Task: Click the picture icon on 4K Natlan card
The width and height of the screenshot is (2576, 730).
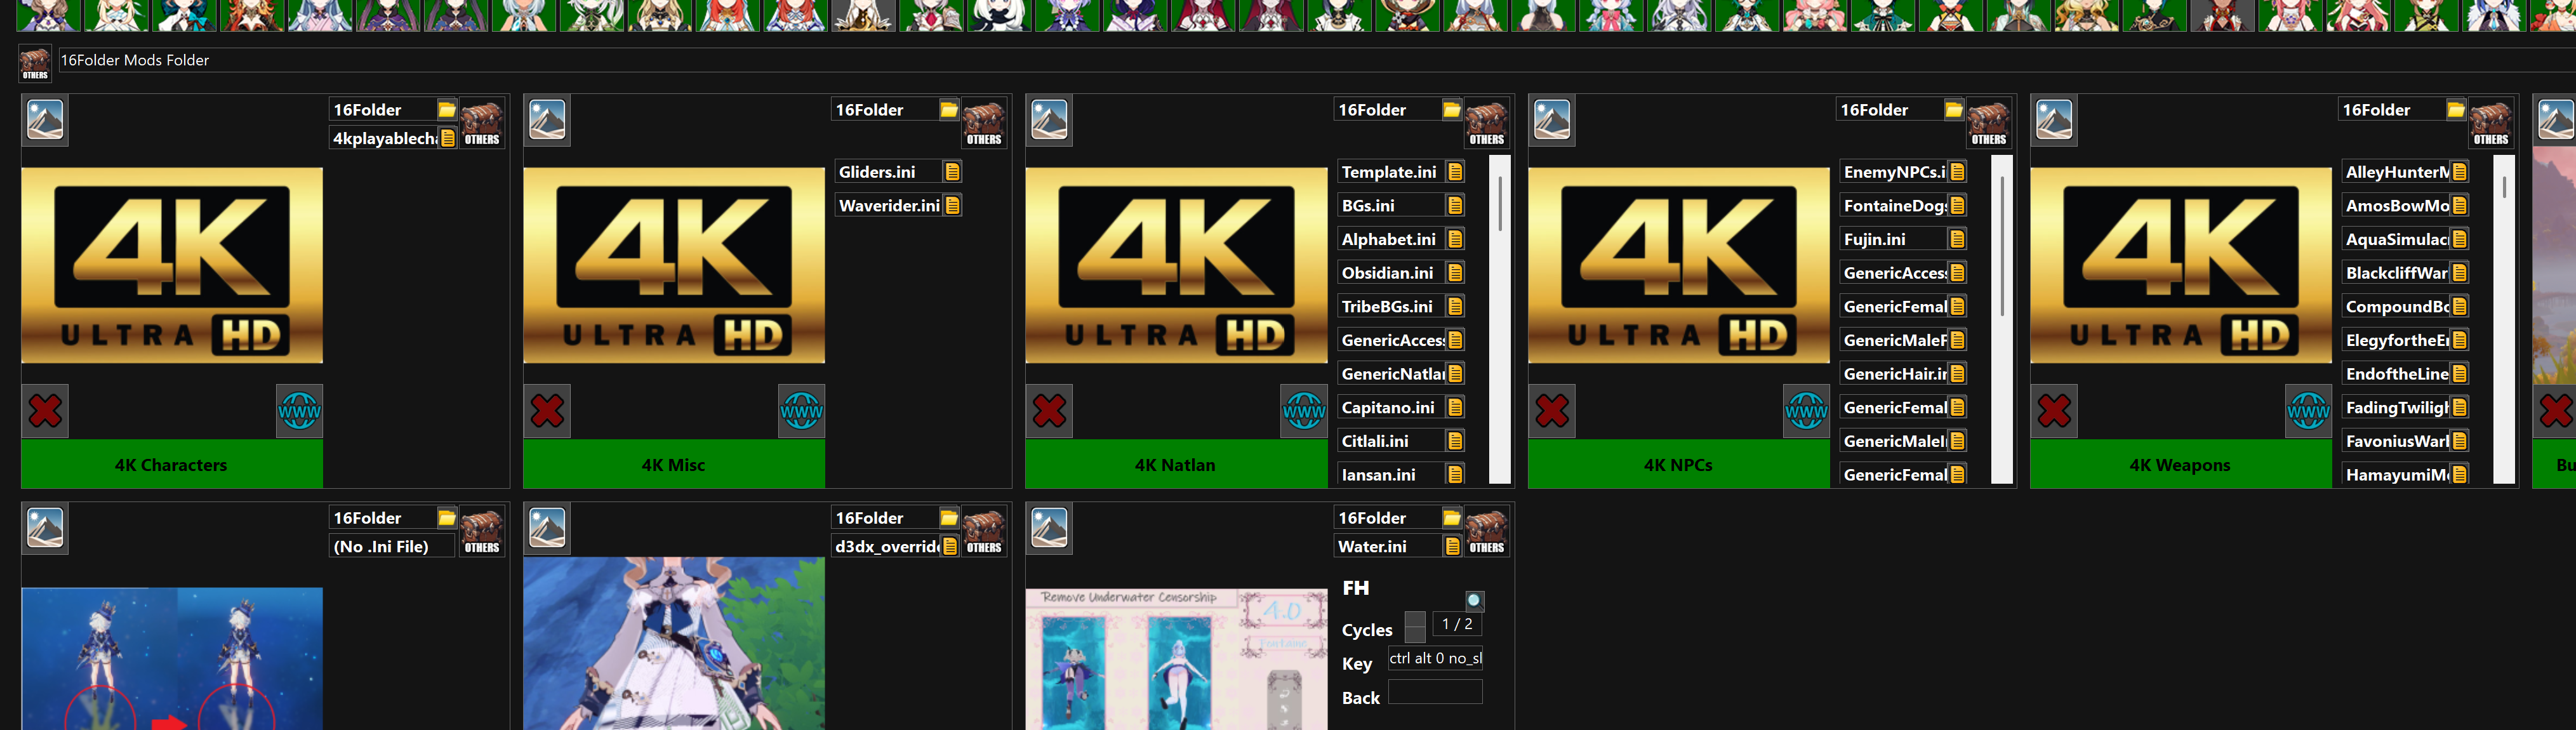Action: 1050,120
